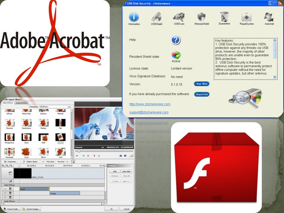
Task: Open the USBScan tool
Action: pyautogui.click(x=179, y=19)
